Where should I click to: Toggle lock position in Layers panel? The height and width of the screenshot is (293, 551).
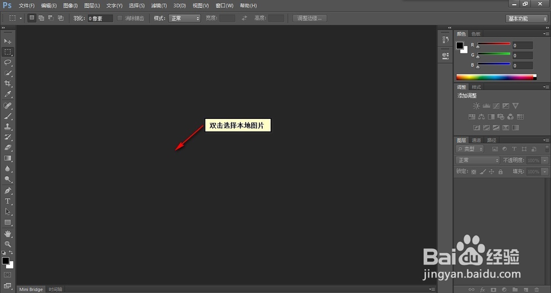(x=491, y=172)
